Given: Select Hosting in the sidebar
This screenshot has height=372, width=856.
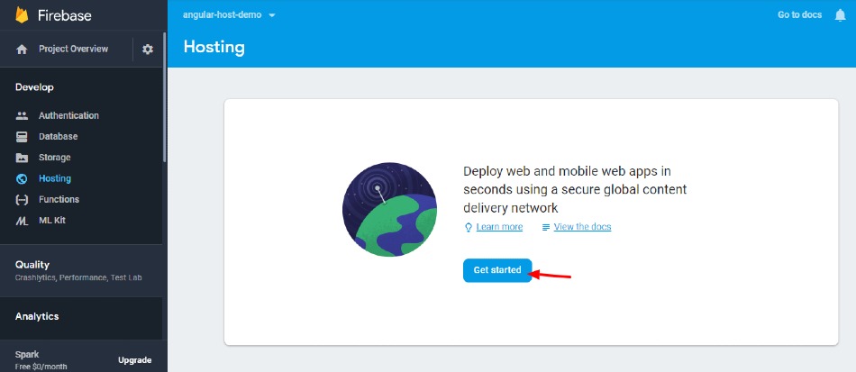Looking at the screenshot, I should click(x=55, y=178).
